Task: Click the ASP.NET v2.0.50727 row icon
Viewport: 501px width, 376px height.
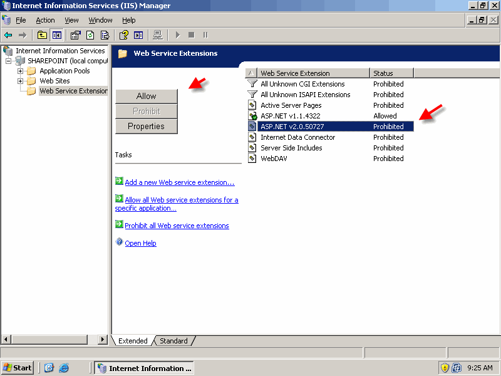Action: click(x=252, y=127)
